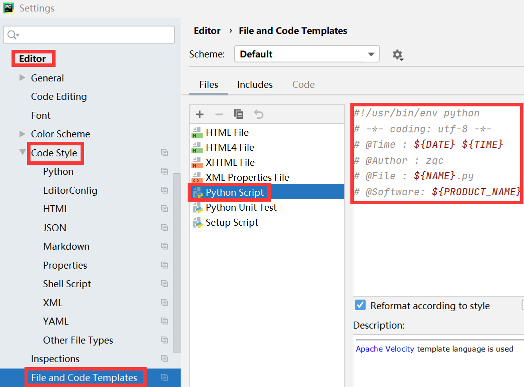This screenshot has height=387, width=524.
Task: Select Code Editing settings item
Action: 59,97
